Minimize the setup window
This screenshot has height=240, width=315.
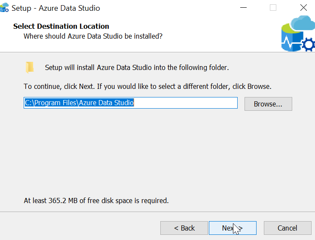[243, 8]
